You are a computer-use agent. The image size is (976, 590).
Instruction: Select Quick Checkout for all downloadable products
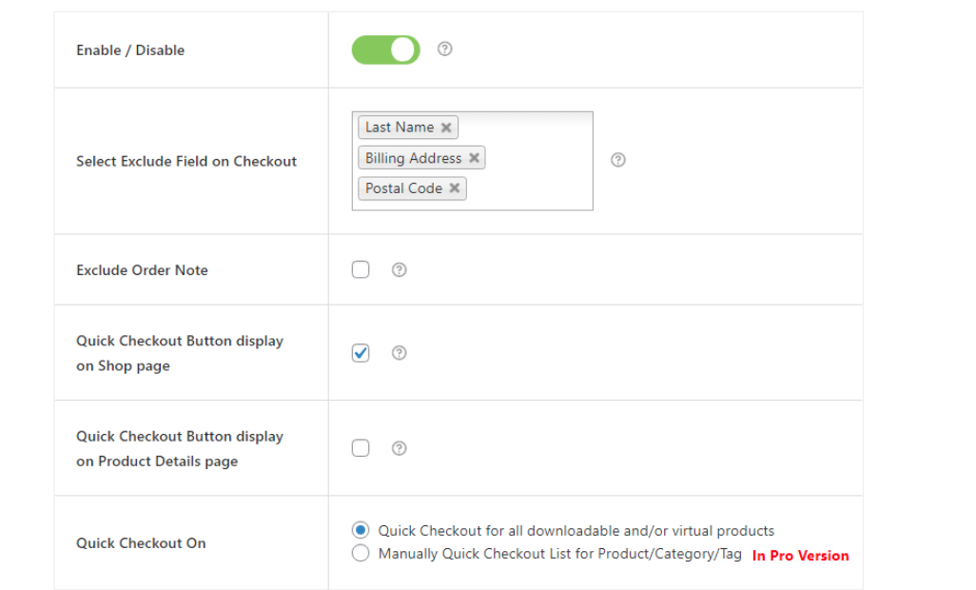click(361, 530)
